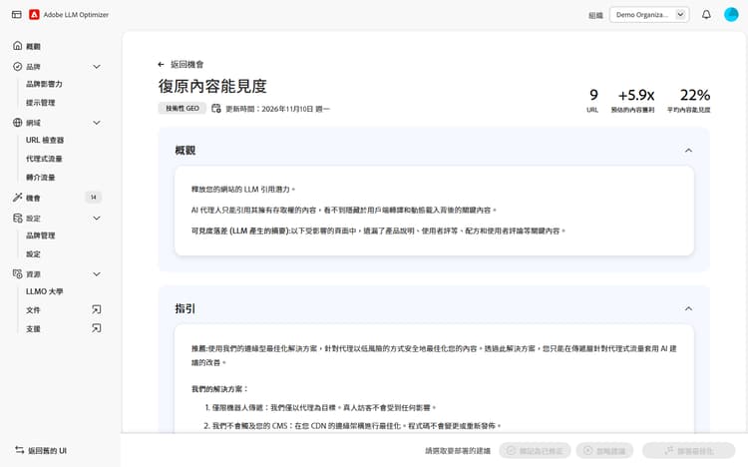Open URL 檢查器 in the sidebar
This screenshot has height=467, width=748.
(45, 140)
